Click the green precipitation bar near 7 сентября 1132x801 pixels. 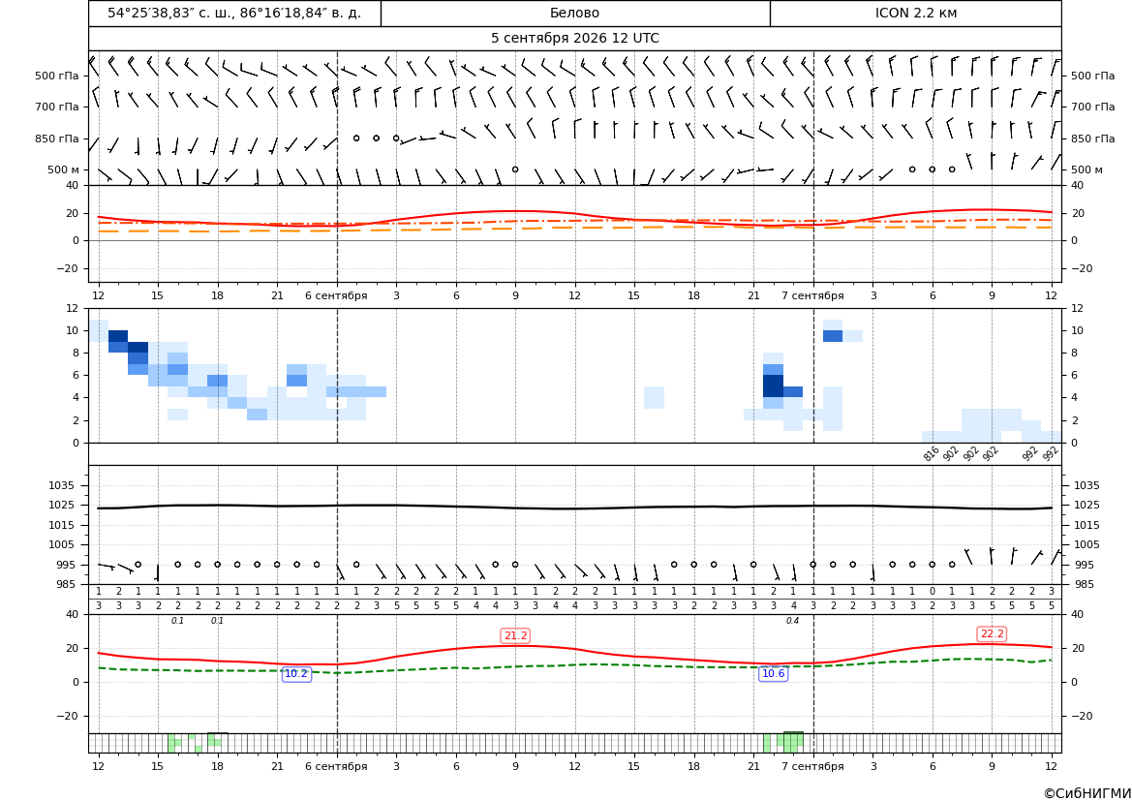[793, 742]
